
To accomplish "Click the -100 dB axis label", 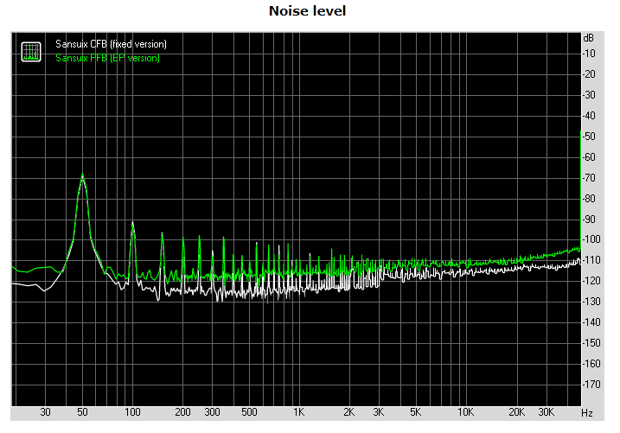I will click(592, 239).
